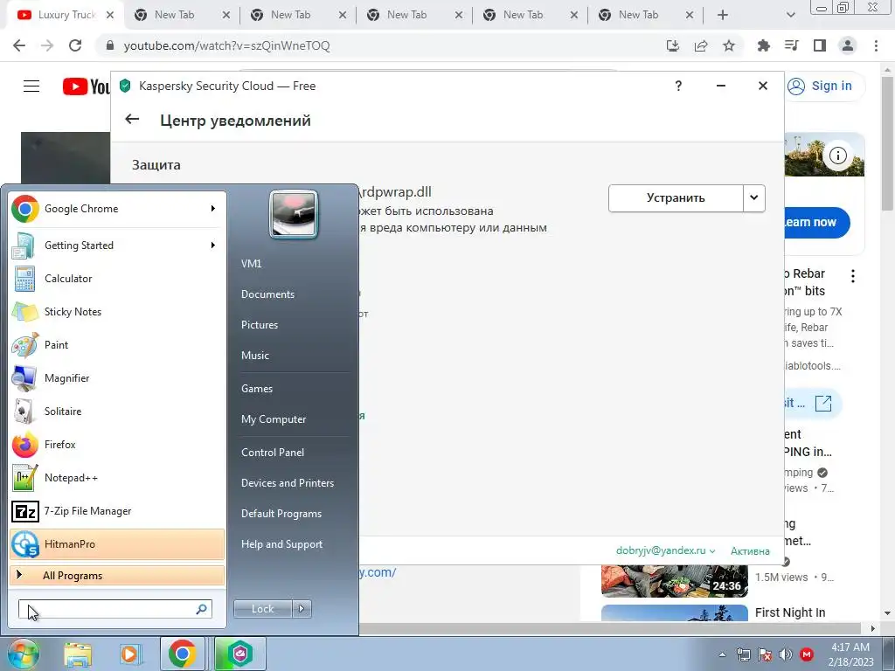This screenshot has width=895, height=671.
Task: Launch Notepad++ from Start menu
Action: tap(117, 478)
